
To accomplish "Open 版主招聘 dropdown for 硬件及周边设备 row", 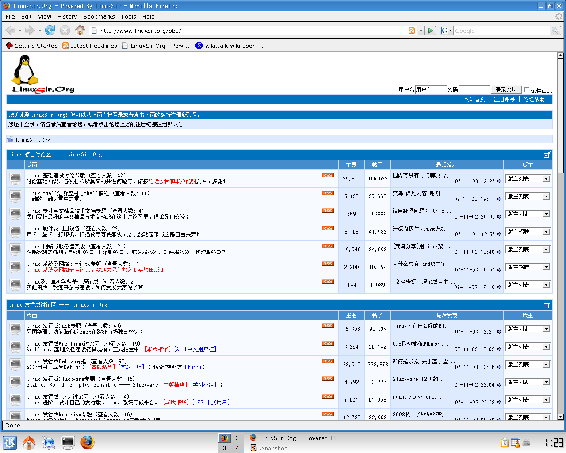I will pyautogui.click(x=528, y=232).
